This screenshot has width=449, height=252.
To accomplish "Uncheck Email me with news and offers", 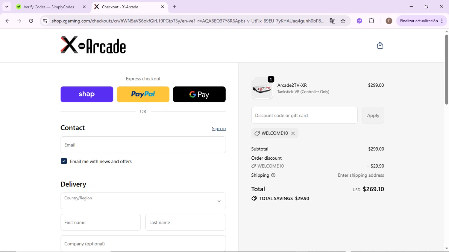I will click(64, 161).
